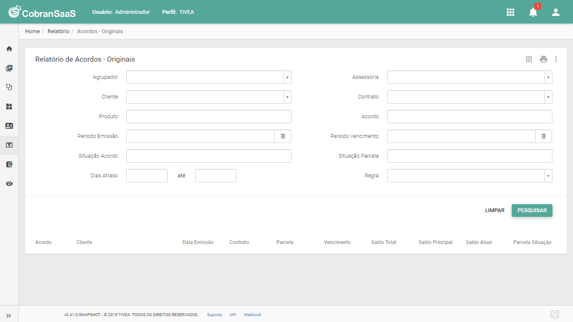
Task: Sort by Saldo Principal column header
Action: click(x=435, y=242)
